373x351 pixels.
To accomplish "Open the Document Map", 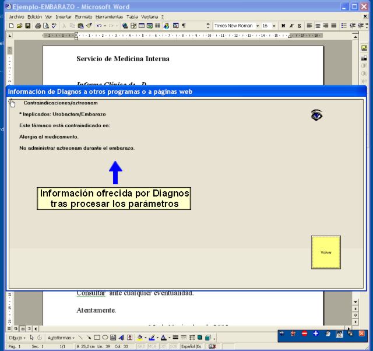I will 176,26.
